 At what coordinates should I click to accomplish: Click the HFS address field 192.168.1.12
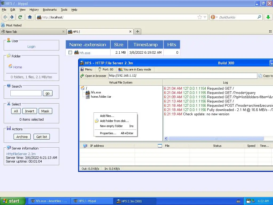pyautogui.click(x=183, y=76)
